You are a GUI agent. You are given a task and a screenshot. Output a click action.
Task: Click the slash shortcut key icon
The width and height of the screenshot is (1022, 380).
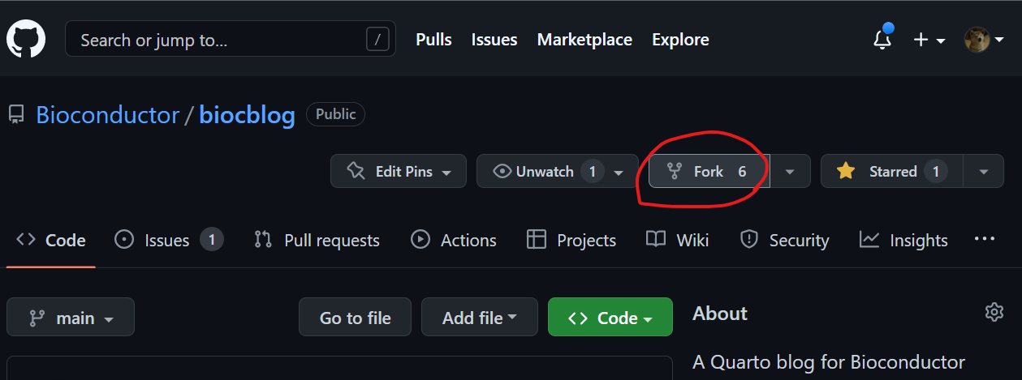click(377, 39)
